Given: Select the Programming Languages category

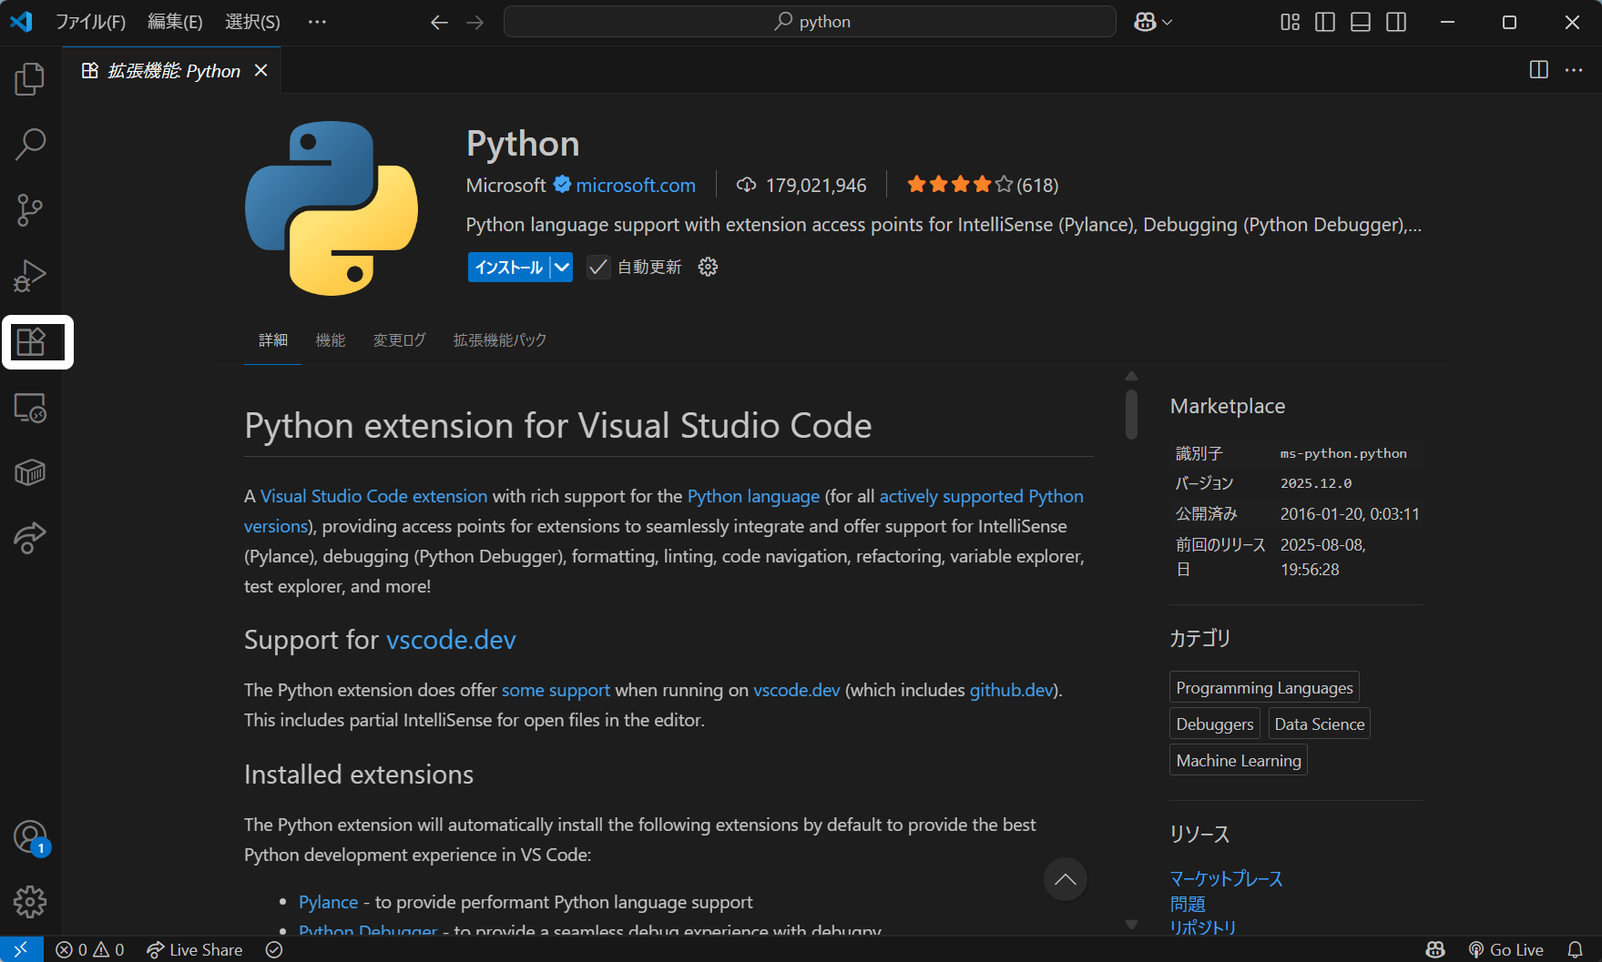Looking at the screenshot, I should 1264,688.
